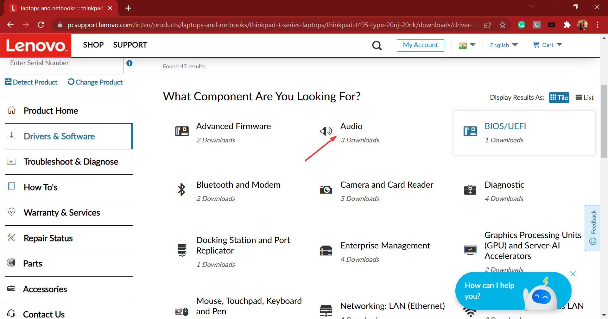Image resolution: width=608 pixels, height=319 pixels.
Task: Open a new browser tab
Action: pyautogui.click(x=128, y=8)
